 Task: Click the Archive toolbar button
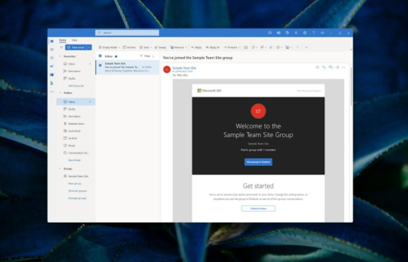pyautogui.click(x=129, y=48)
